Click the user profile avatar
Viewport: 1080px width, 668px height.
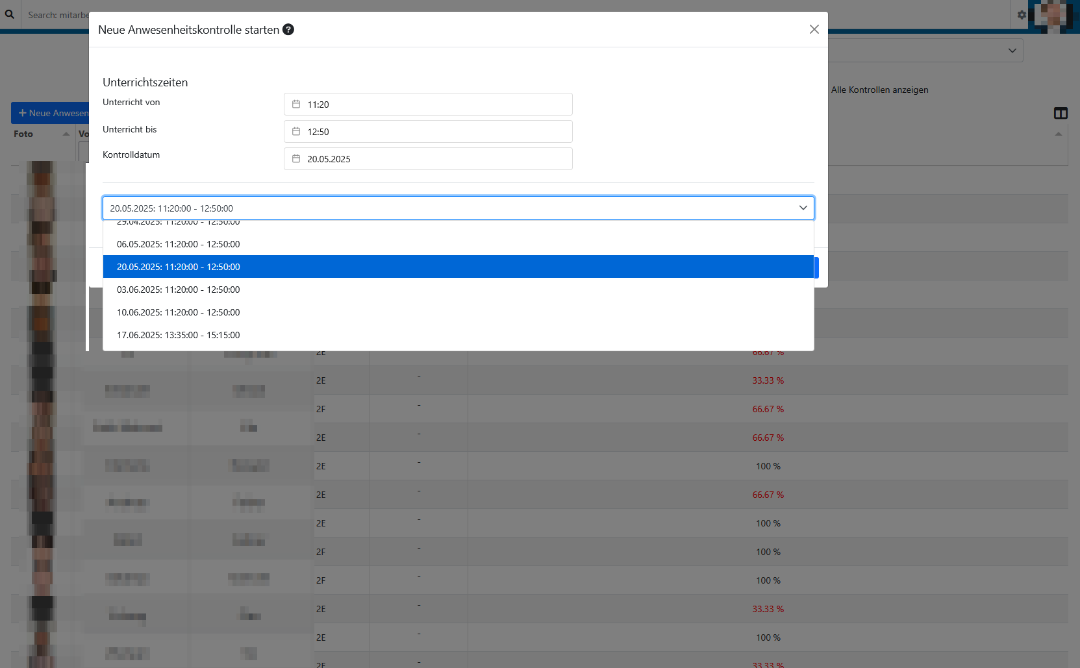[1053, 16]
